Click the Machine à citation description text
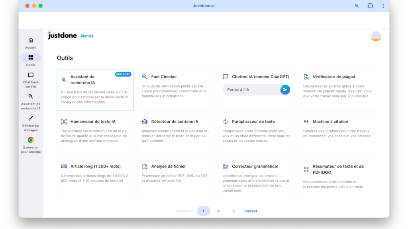This screenshot has width=408, height=229. 337,134
